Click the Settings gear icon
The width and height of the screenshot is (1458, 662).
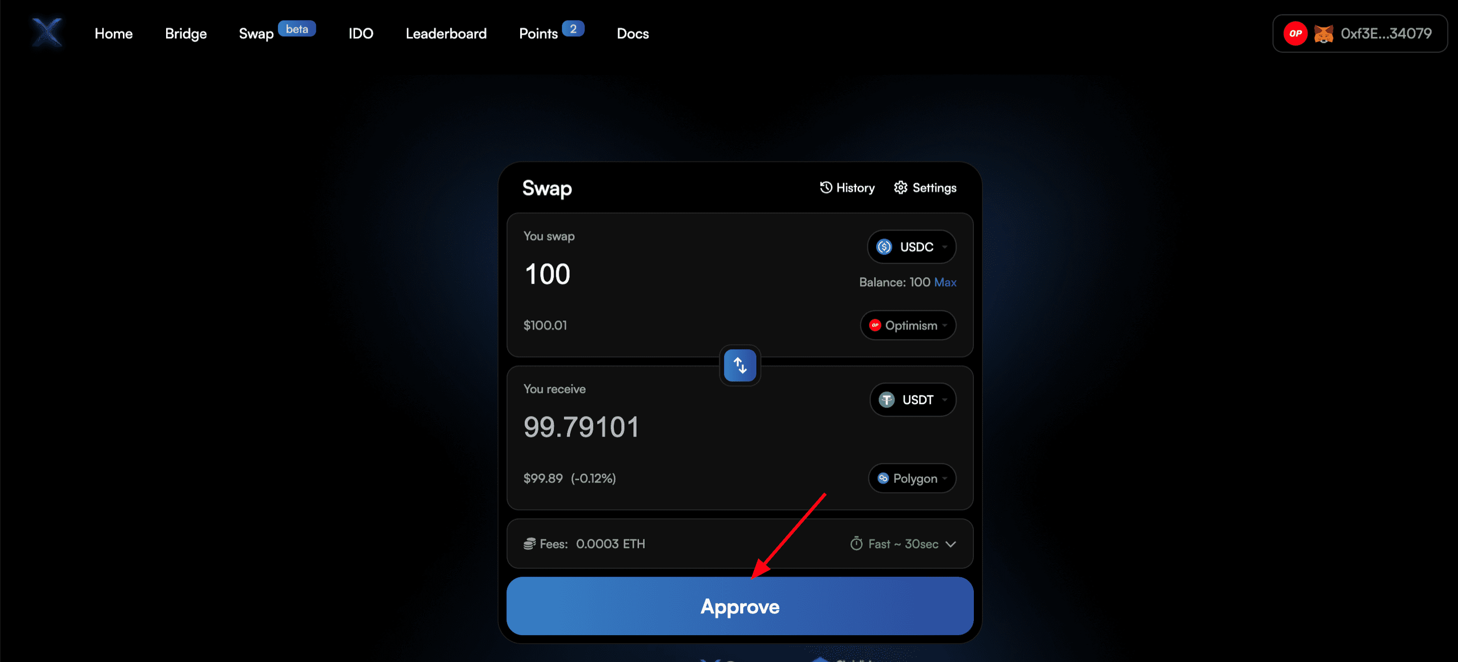[900, 187]
